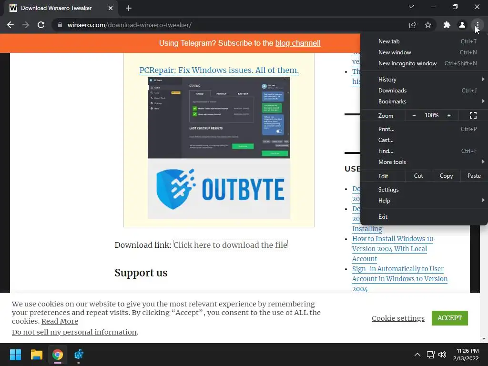Choose Exit from the Chrome menu
This screenshot has width=488, height=366.
coord(424,217)
